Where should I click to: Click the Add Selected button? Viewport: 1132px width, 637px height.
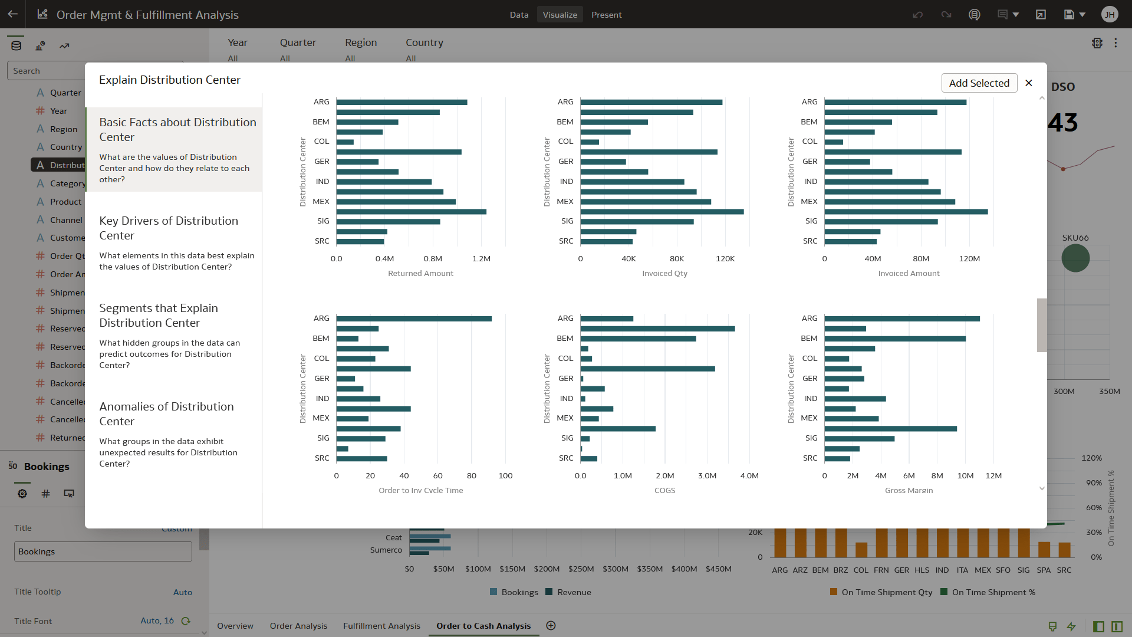tap(979, 83)
